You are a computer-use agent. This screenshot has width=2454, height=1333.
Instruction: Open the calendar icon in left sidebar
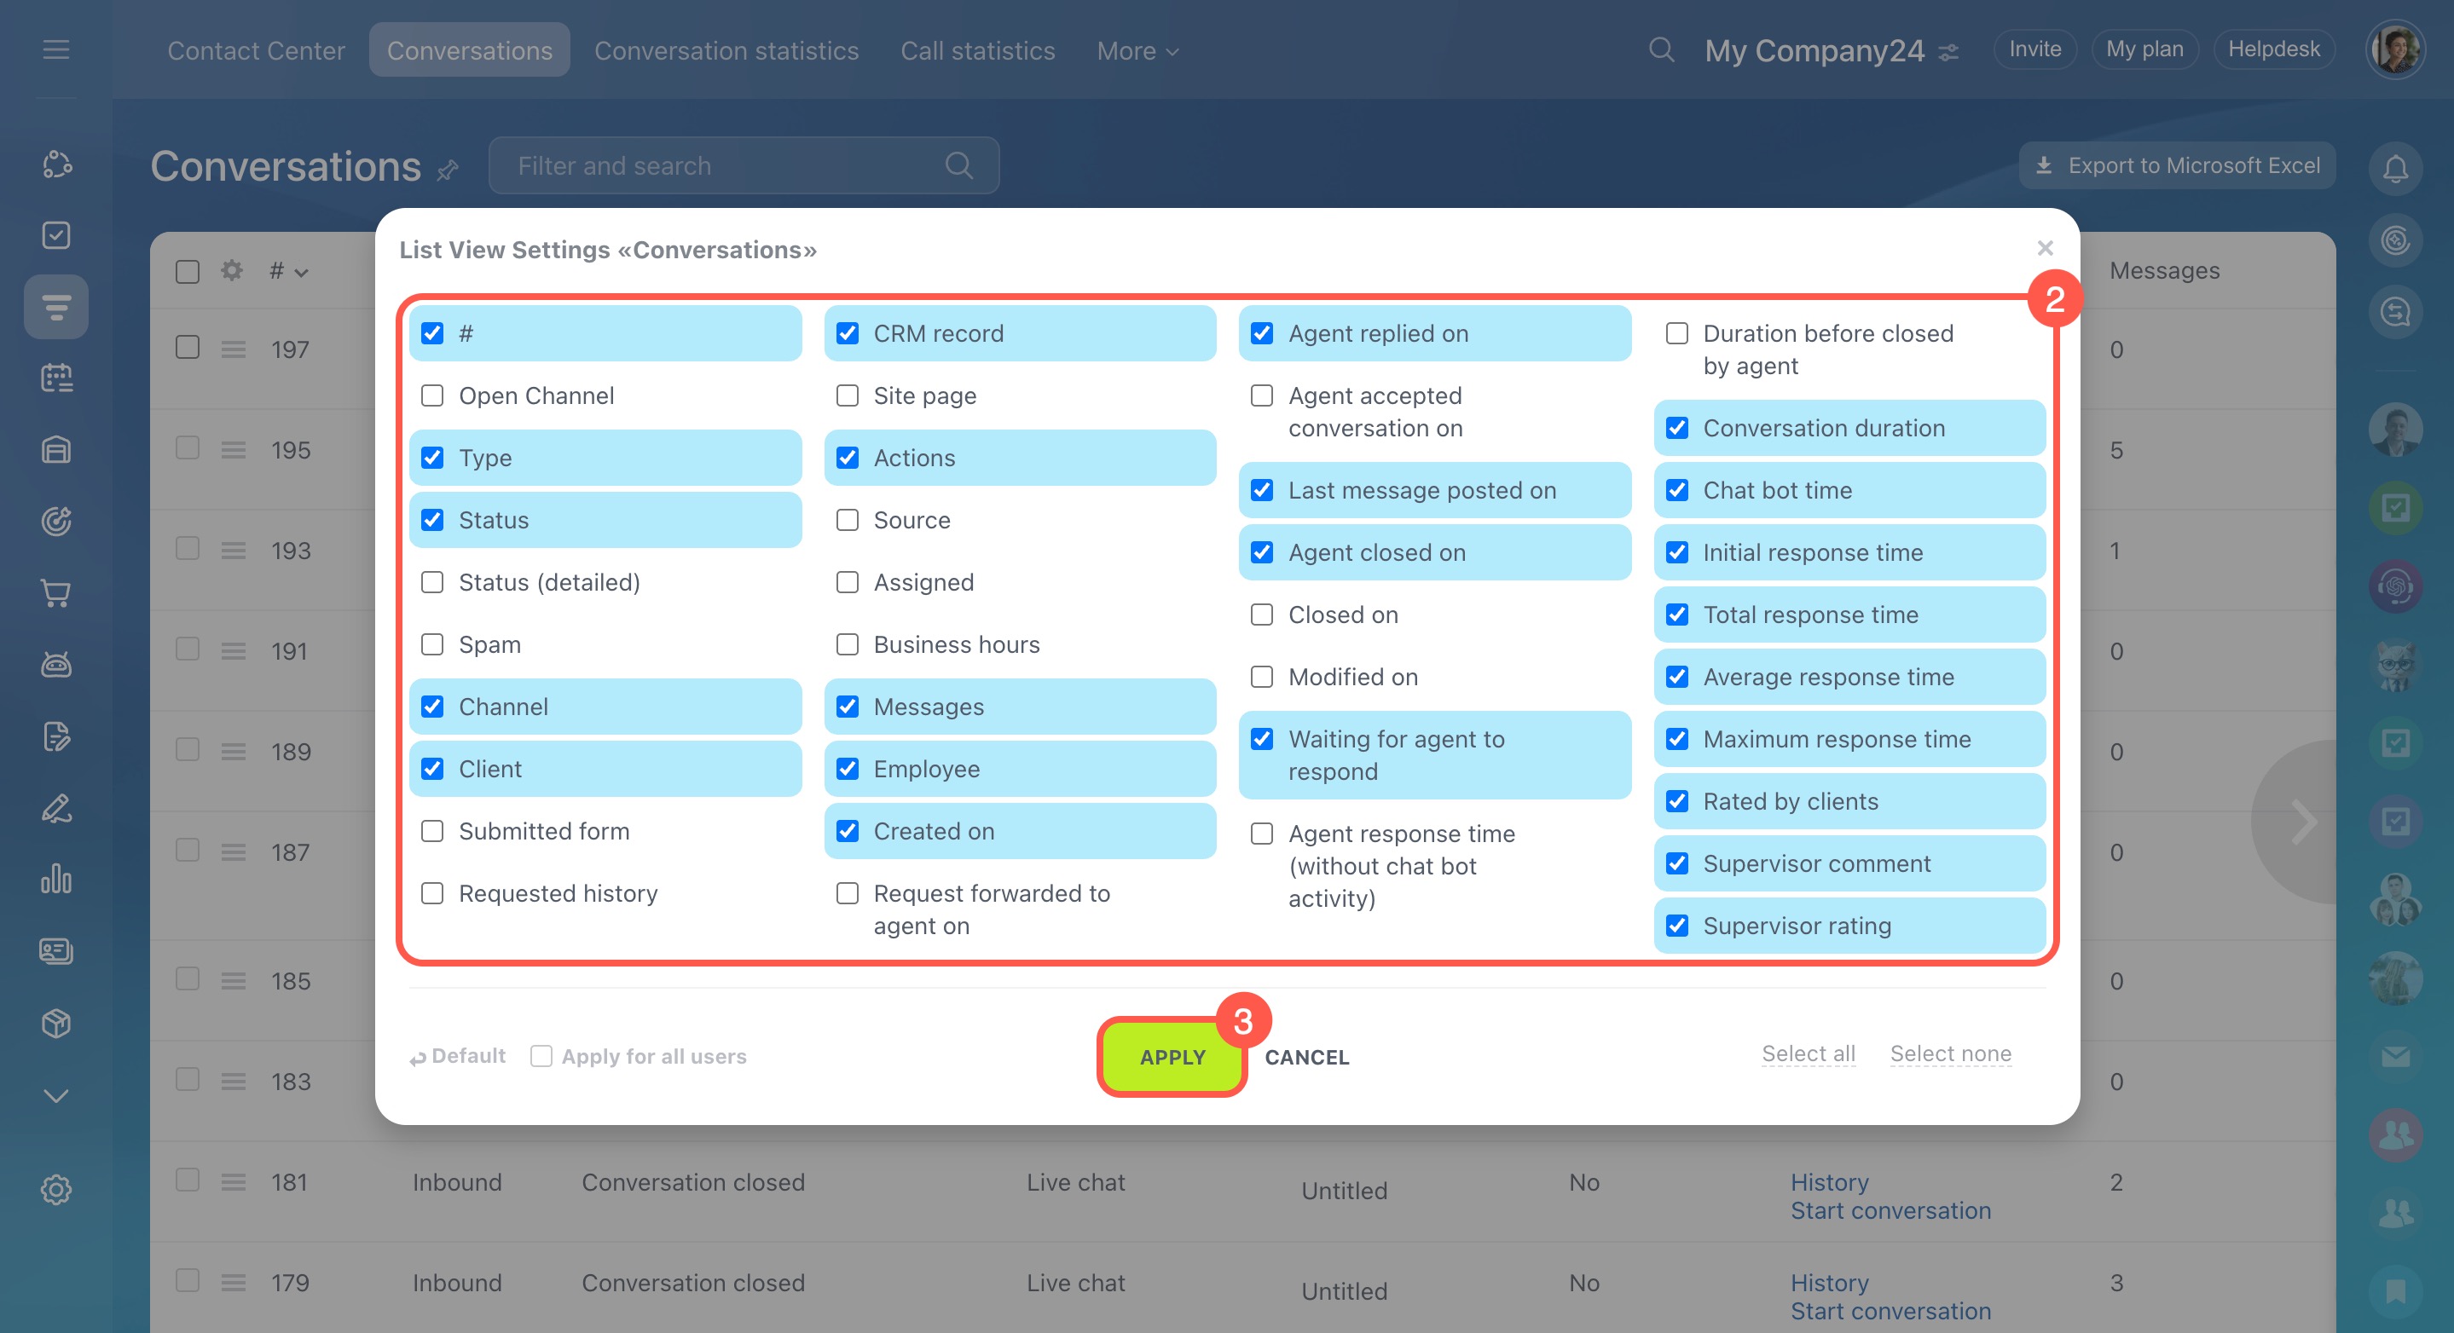(56, 378)
